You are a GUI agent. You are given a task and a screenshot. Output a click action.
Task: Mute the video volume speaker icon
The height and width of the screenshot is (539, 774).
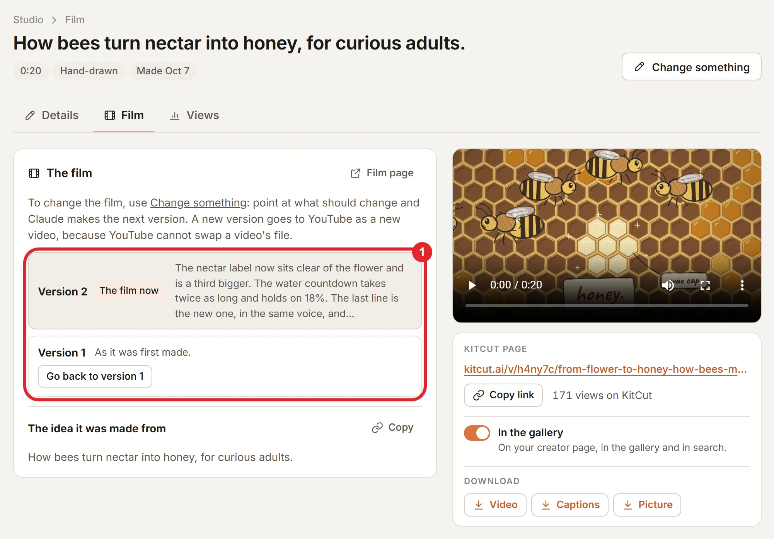click(668, 285)
